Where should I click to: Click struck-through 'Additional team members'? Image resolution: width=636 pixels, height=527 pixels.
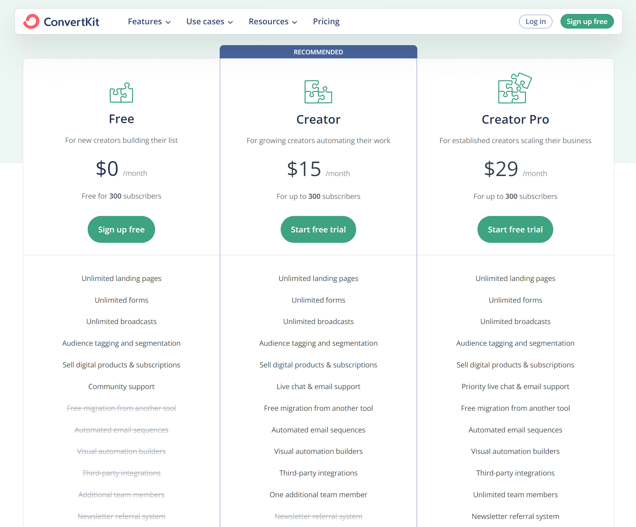(x=122, y=495)
